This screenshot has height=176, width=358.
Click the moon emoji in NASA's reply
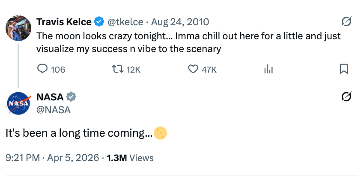160,133
